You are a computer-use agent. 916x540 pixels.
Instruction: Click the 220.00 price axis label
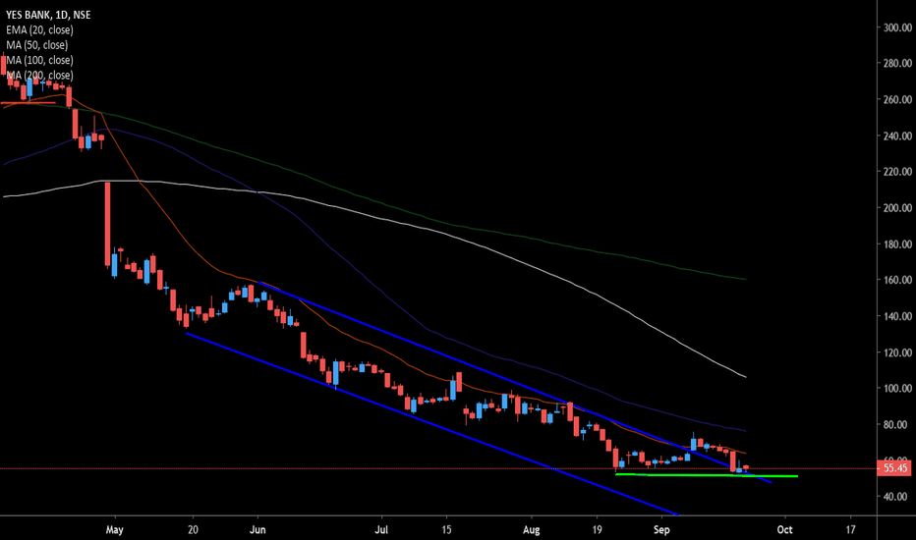(x=897, y=172)
